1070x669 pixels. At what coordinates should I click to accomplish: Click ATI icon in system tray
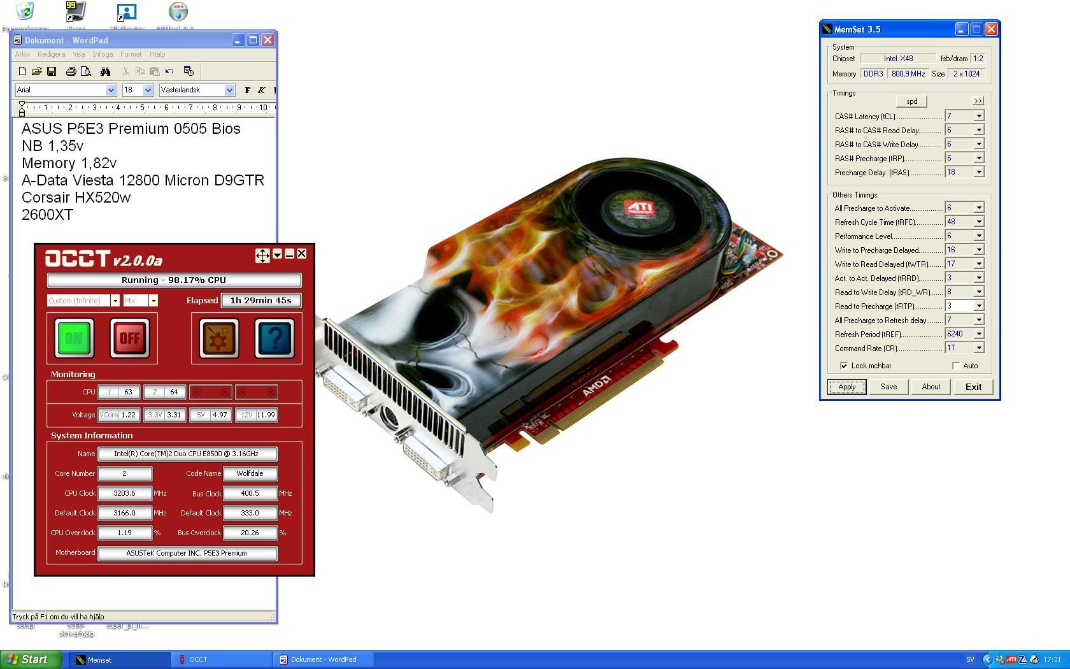[x=1011, y=659]
